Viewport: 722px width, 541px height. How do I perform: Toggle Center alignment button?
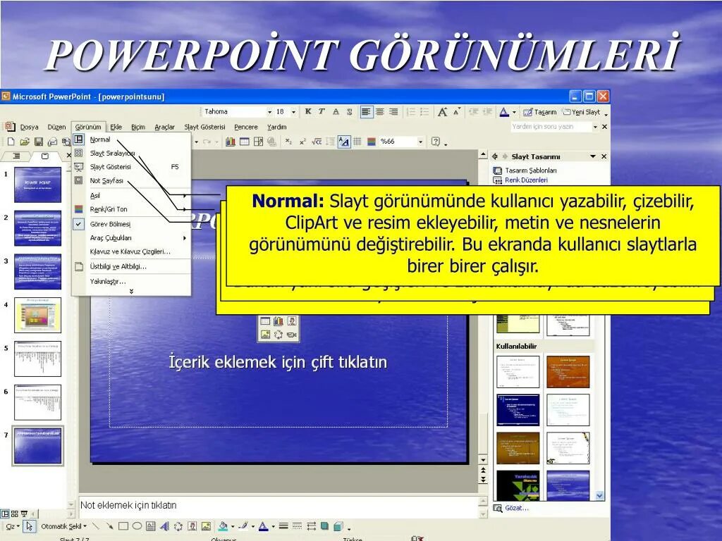point(380,112)
